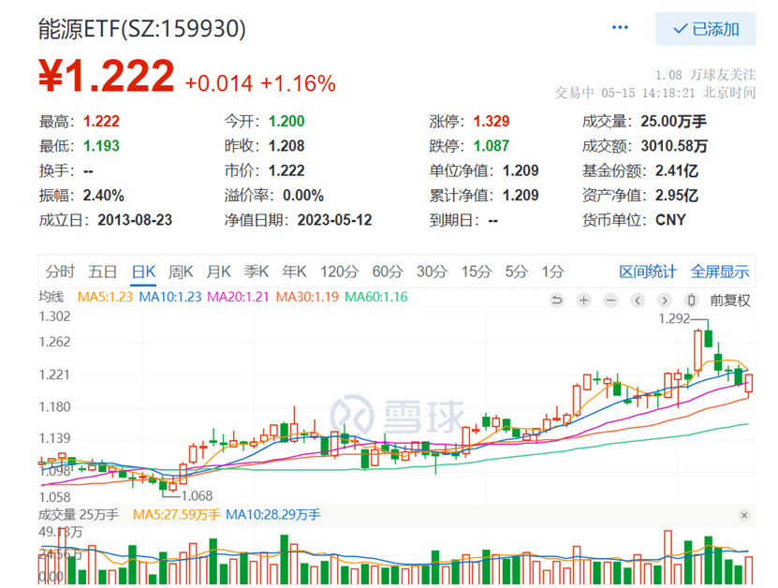The width and height of the screenshot is (778, 588).
Task: Select the 60分 interval tab
Action: 387,271
